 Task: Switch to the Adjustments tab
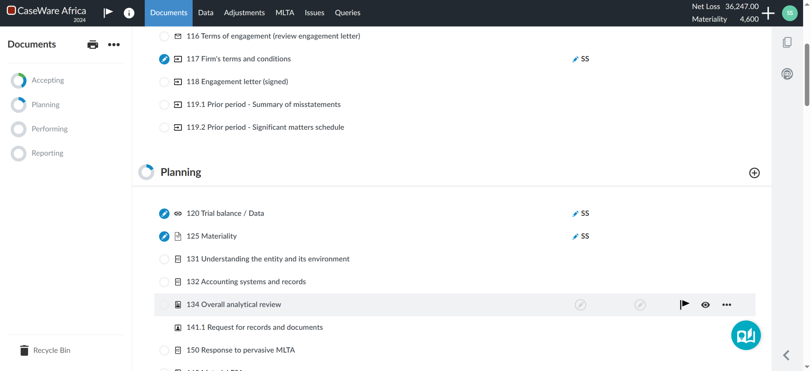coord(244,13)
